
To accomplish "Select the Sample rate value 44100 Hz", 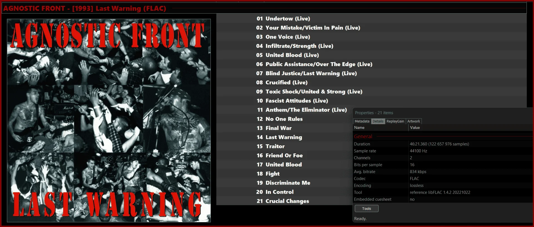I will point(418,151).
